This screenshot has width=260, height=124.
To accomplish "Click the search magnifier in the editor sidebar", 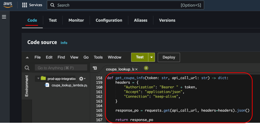I will pyautogui.click(x=27, y=68).
